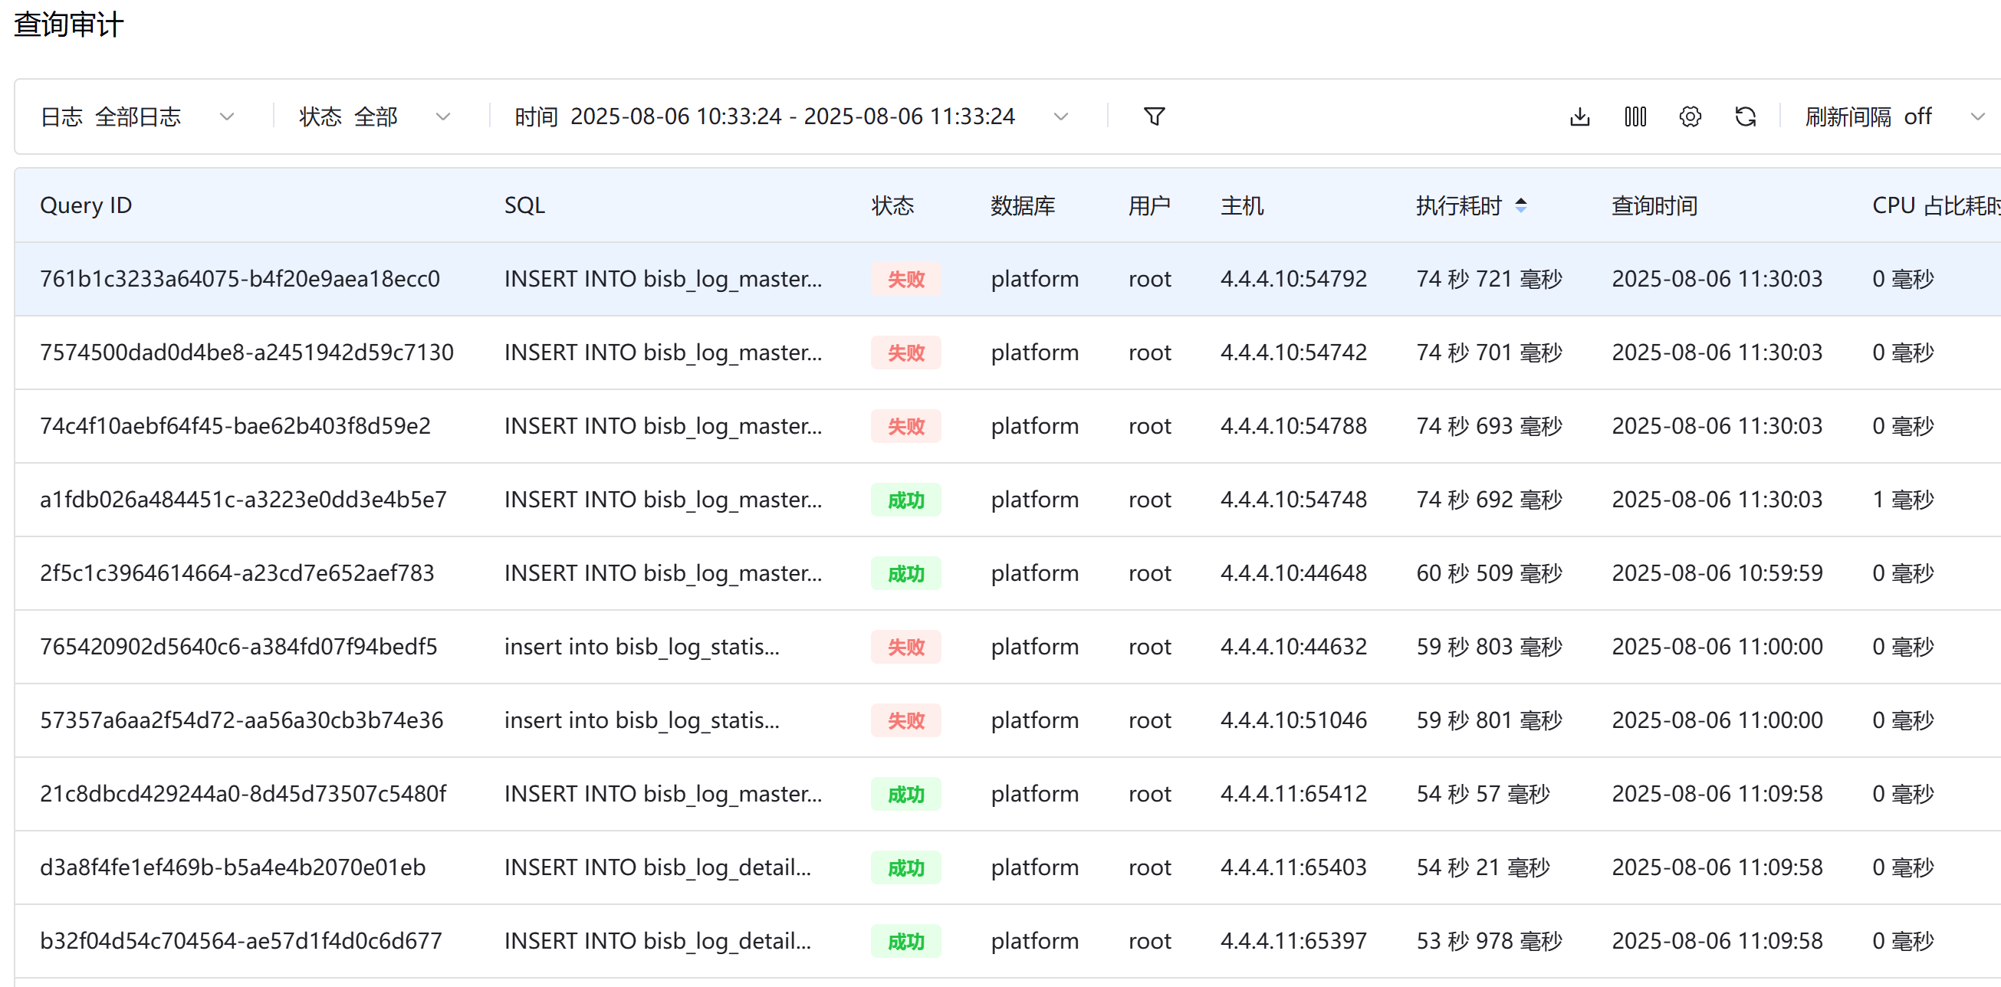Select query ID b32f04d54c704564-ae57d1f4d0c6d677
Viewport: 2001px width, 987px height.
[241, 941]
